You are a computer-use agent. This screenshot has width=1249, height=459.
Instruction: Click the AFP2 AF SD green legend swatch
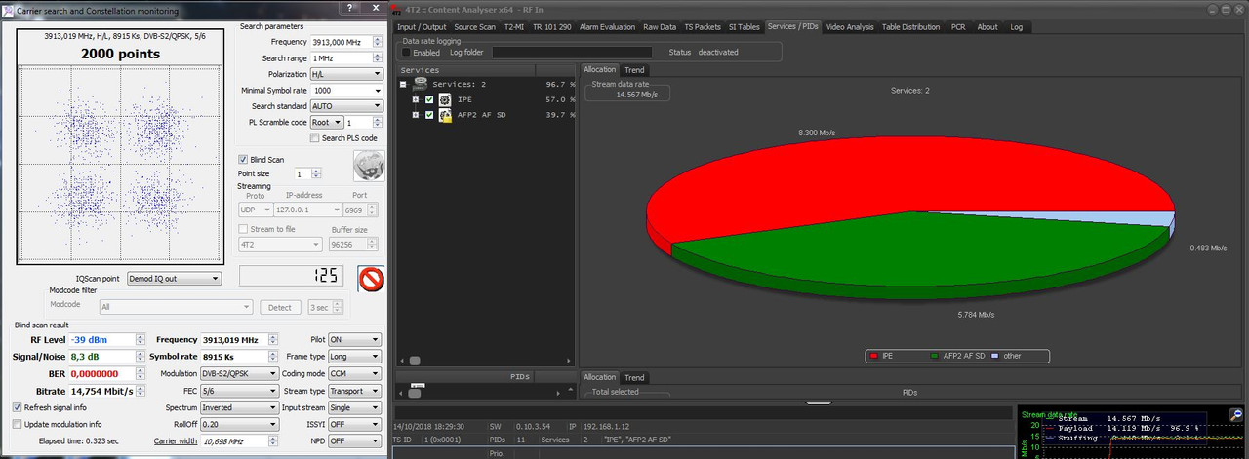coord(935,356)
